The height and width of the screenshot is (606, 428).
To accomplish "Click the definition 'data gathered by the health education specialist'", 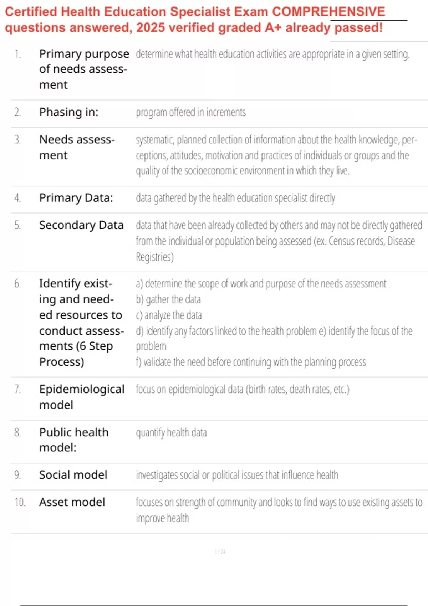I will tap(235, 198).
